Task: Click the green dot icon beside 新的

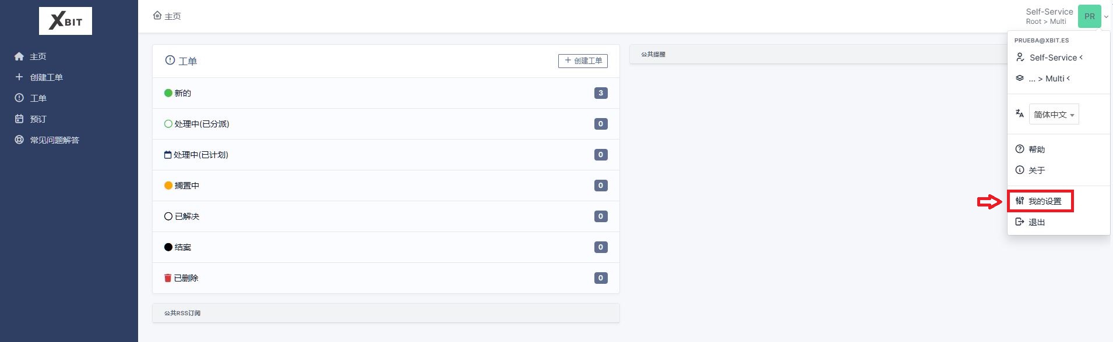Action: point(168,93)
